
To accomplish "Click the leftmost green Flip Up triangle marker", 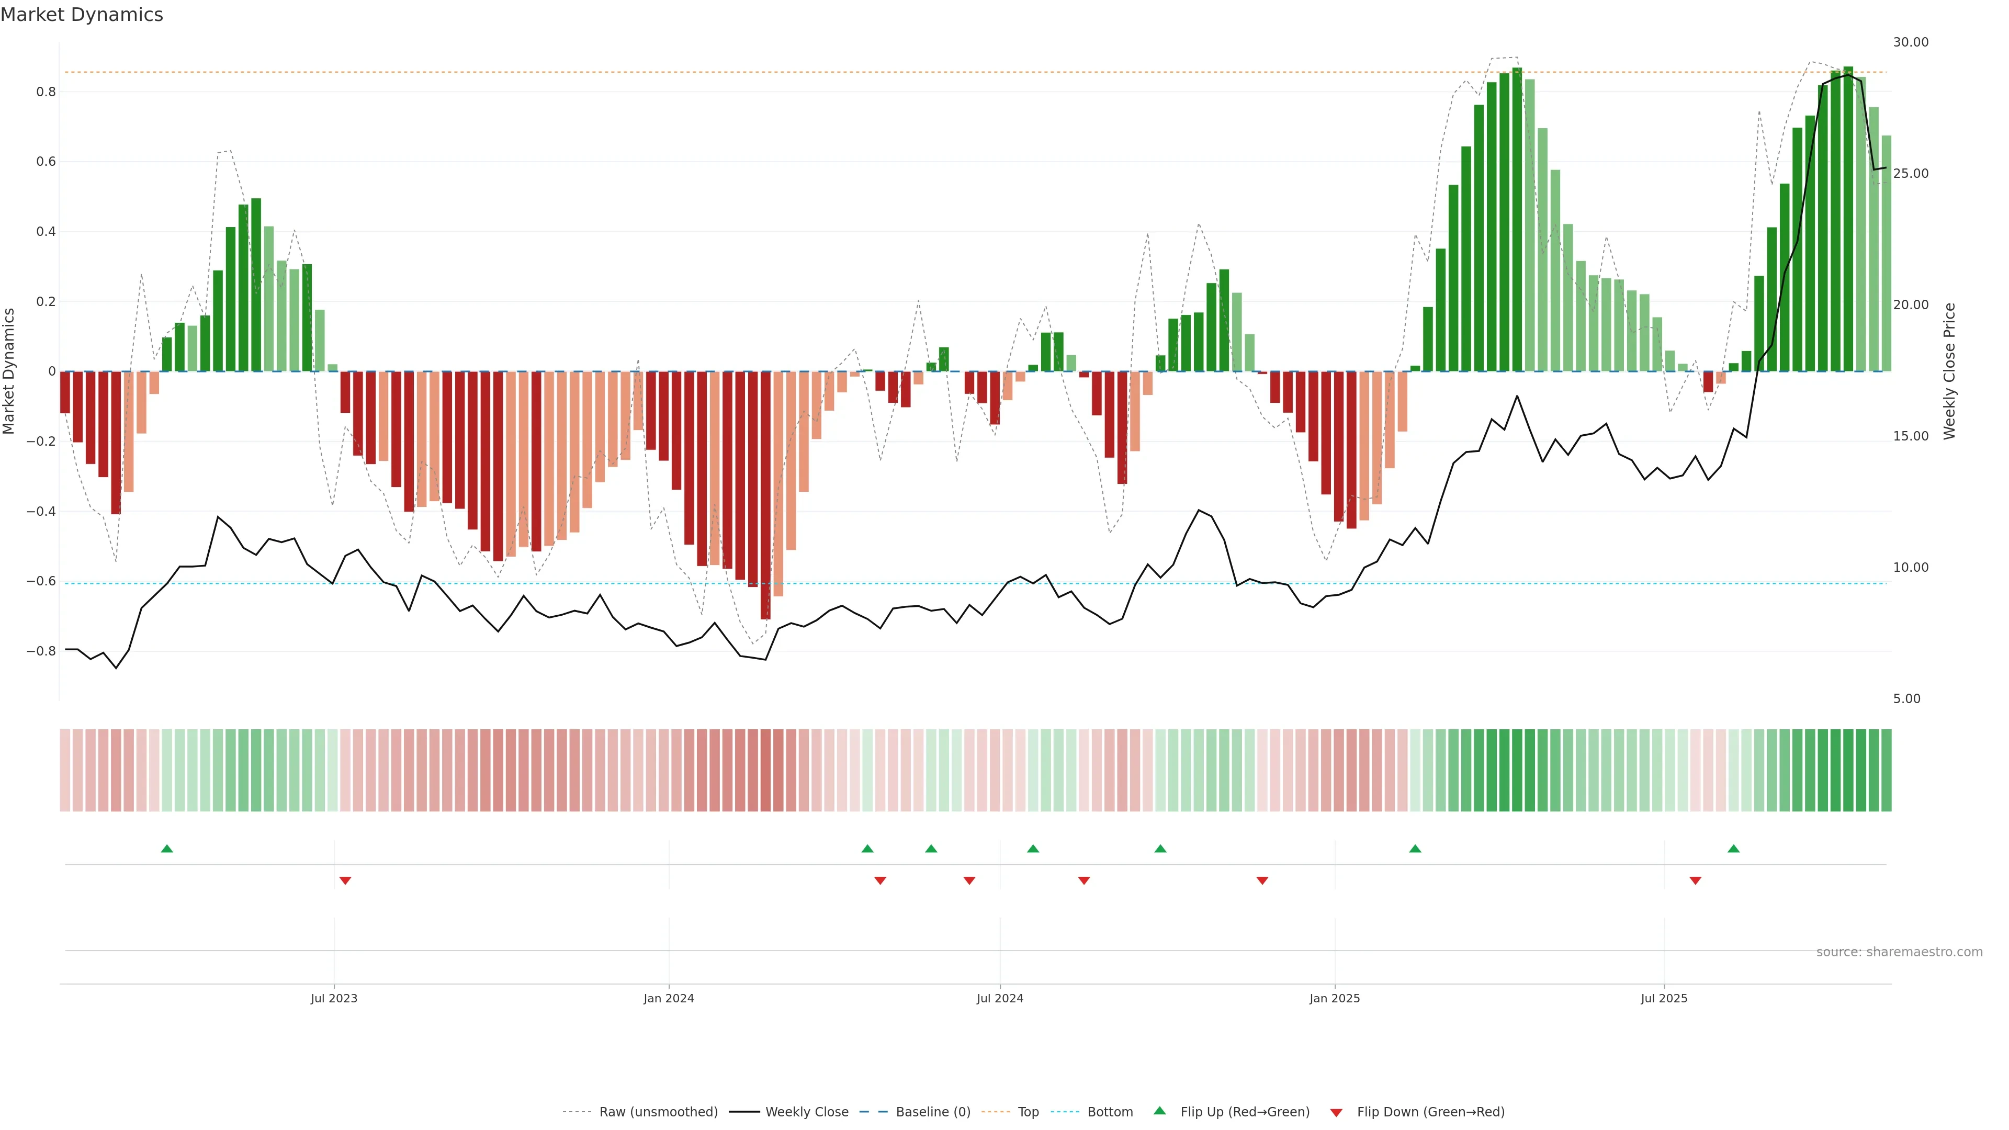I will (x=167, y=849).
